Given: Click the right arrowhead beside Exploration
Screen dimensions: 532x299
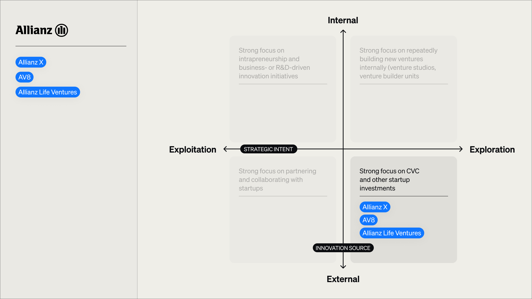Looking at the screenshot, I should (461, 149).
